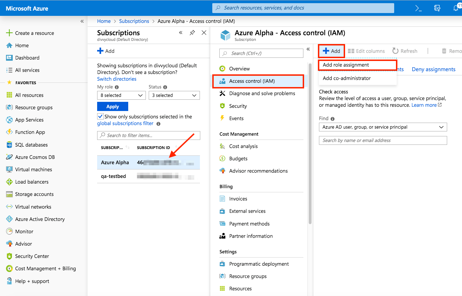Open the Status dropdown
The height and width of the screenshot is (296, 462).
174,95
